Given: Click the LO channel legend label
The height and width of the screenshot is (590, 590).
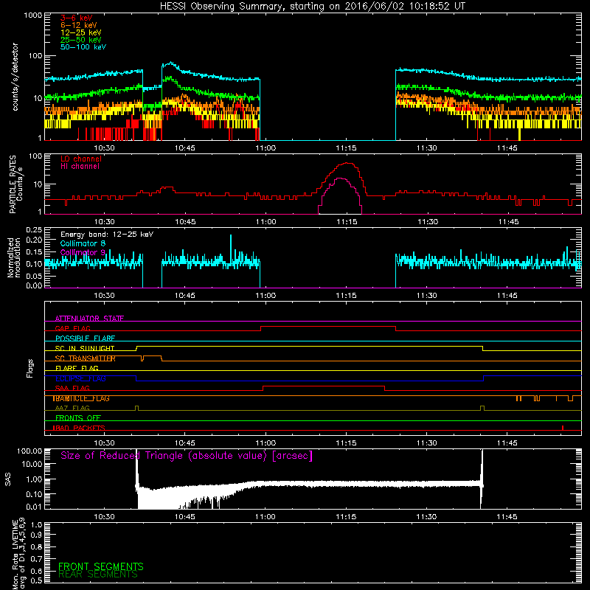Looking at the screenshot, I should point(81,159).
